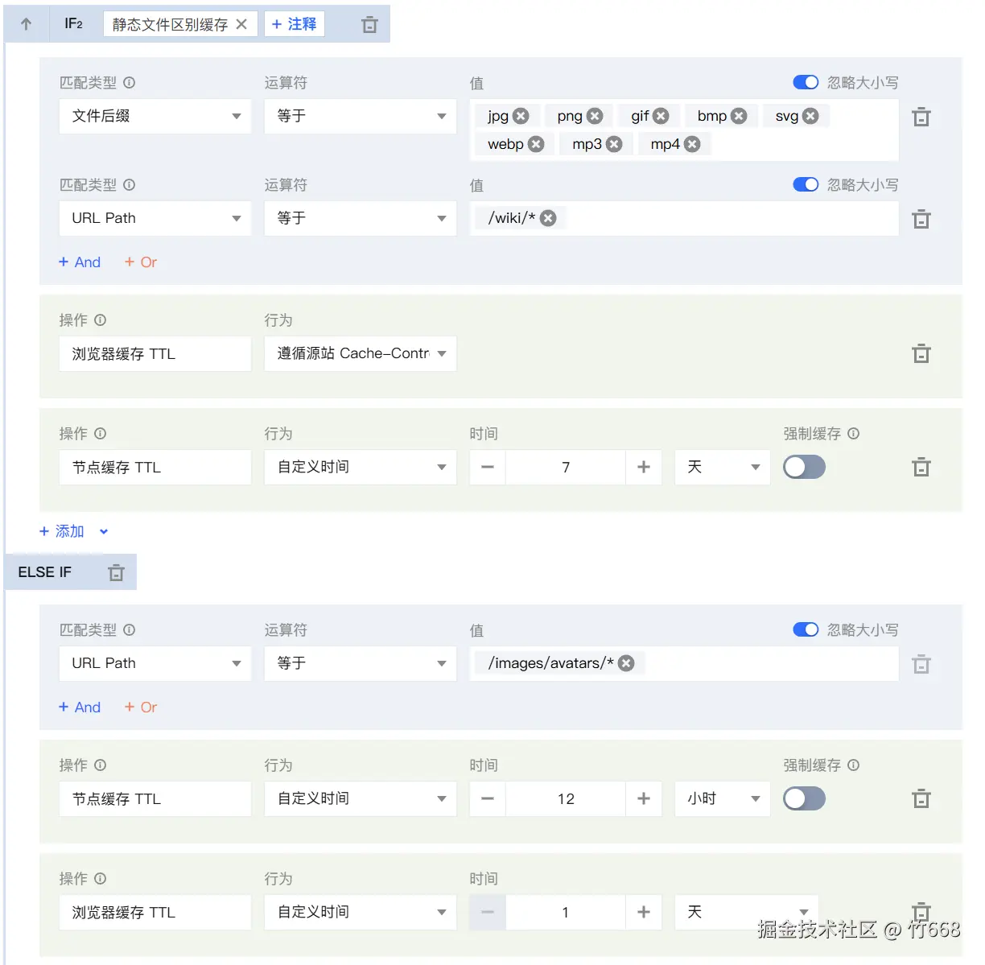Remove the mp4 value tag
Viewport: 985px width, 965px height.
692,144
